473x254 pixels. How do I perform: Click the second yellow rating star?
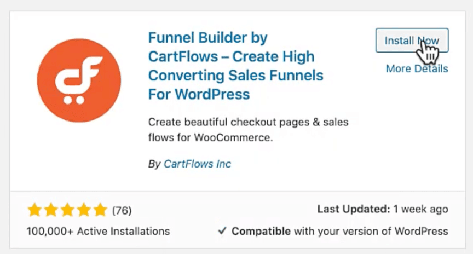click(51, 210)
